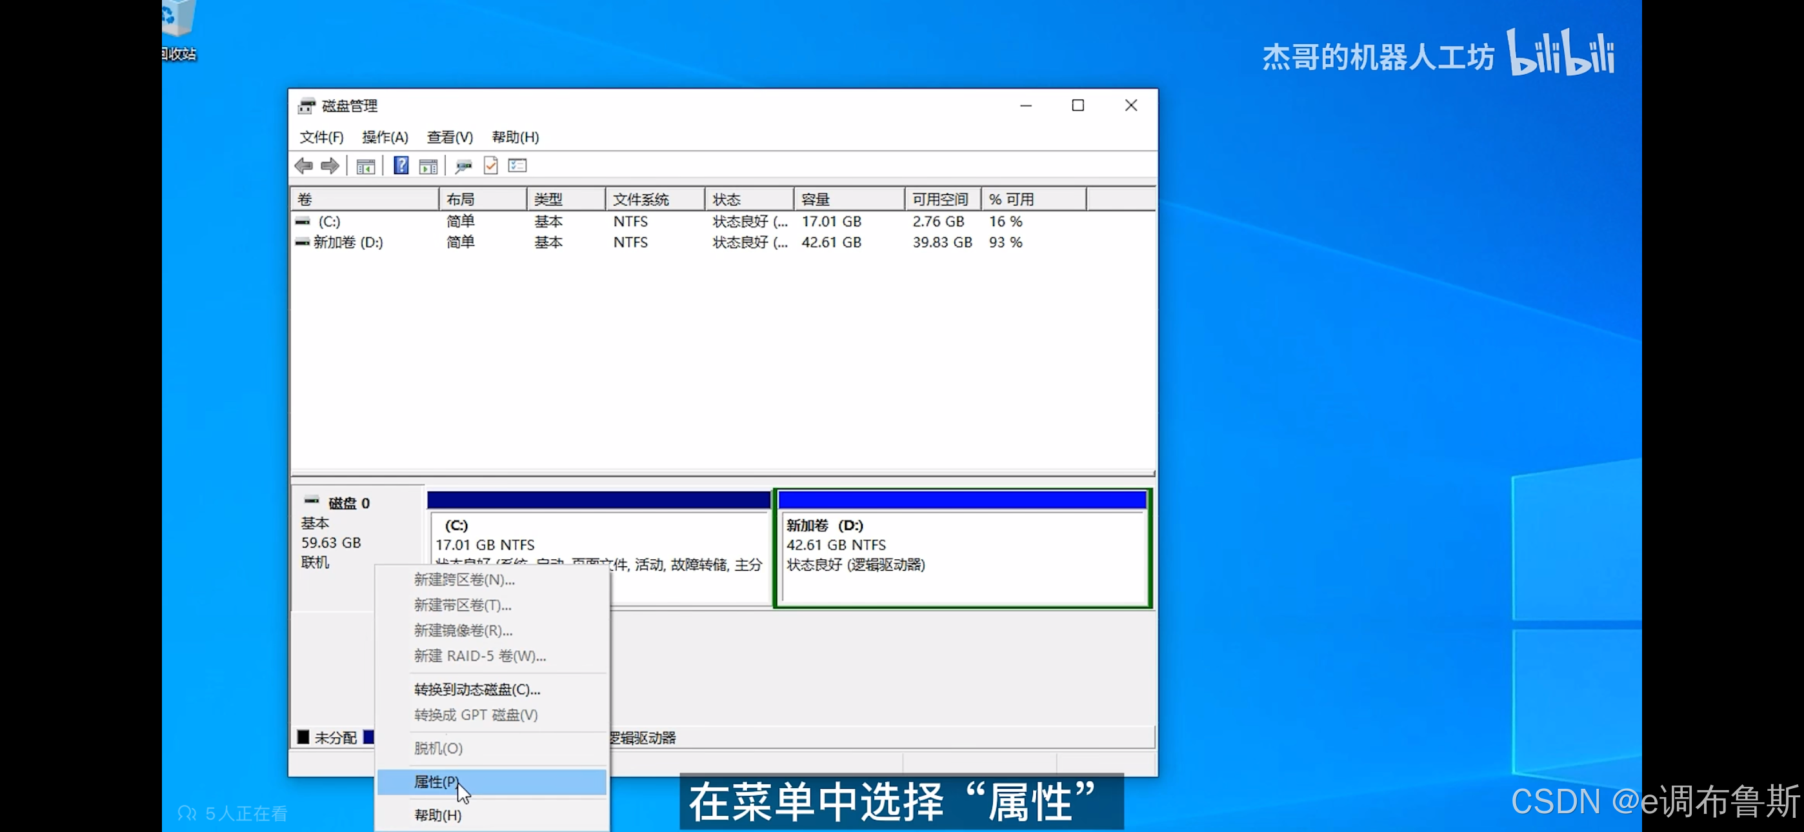
Task: Click 脱机(O) in the context menu
Action: pos(492,749)
